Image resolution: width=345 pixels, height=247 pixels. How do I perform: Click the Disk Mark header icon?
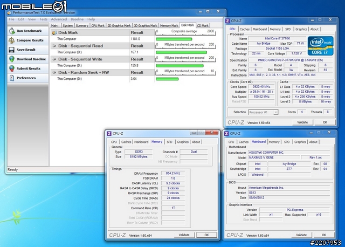54,32
